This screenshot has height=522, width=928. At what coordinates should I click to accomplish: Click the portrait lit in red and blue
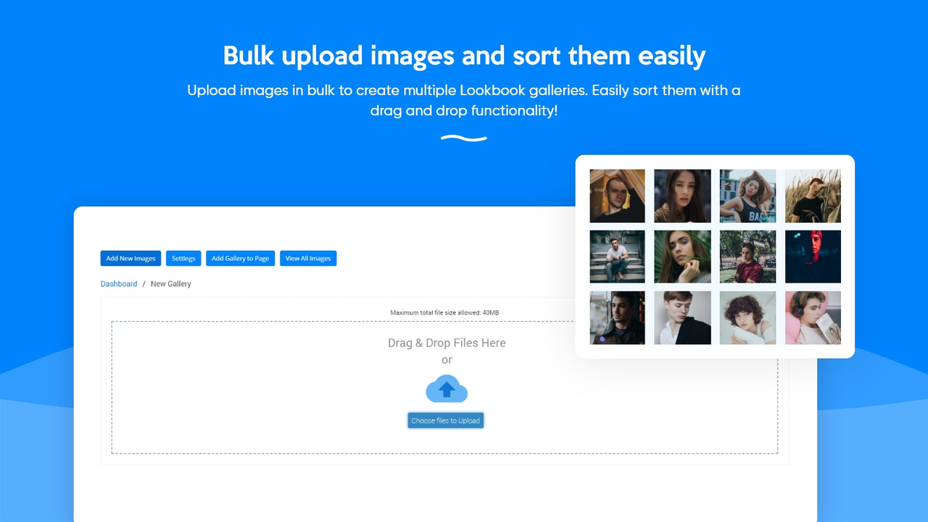click(813, 257)
